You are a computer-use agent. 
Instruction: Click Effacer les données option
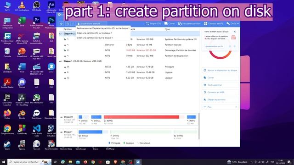click(220, 100)
